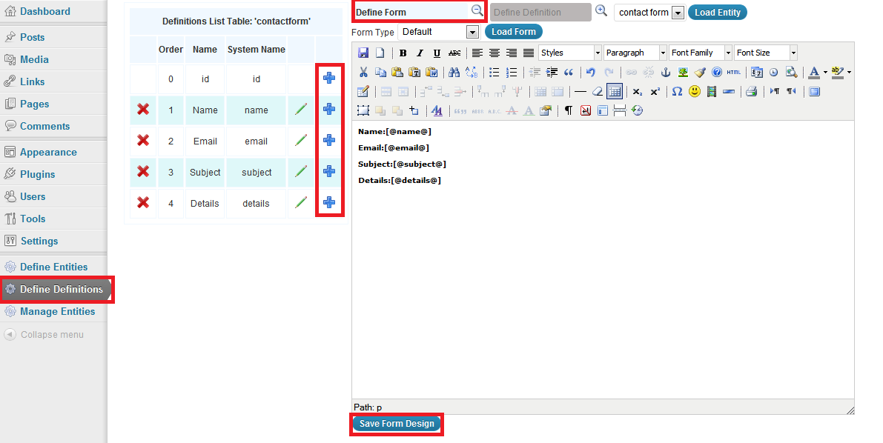This screenshot has height=443, width=883.
Task: Delete the Name definition row
Action: [143, 109]
